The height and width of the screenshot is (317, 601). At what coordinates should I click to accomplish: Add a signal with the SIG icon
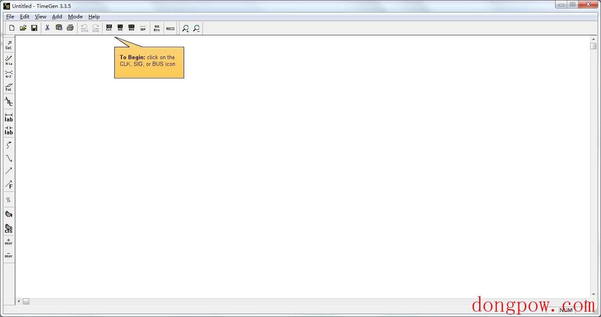click(120, 28)
